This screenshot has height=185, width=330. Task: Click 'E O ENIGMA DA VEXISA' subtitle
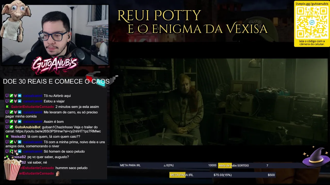[198, 29]
